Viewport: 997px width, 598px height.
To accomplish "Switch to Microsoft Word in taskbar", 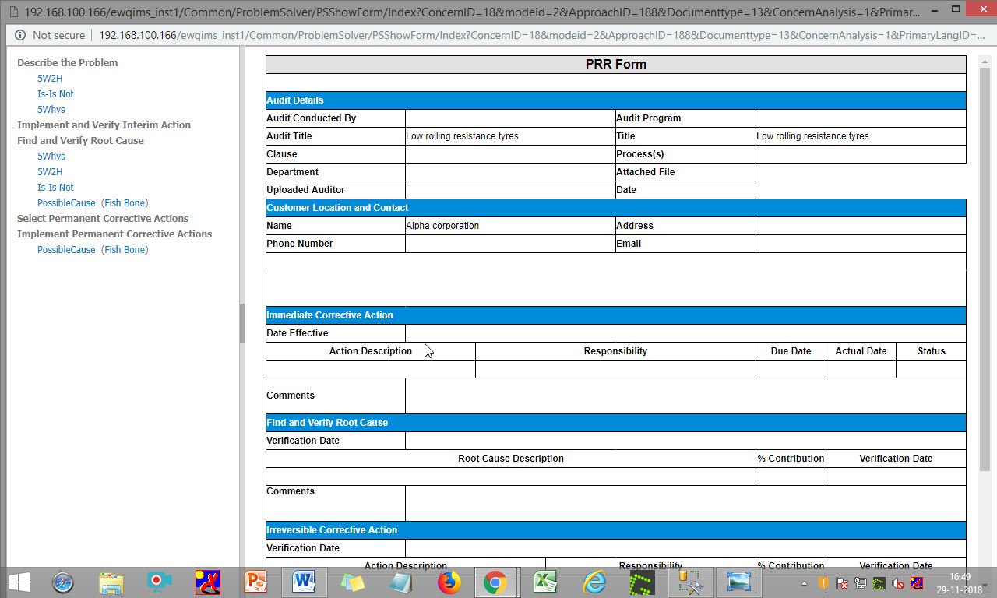I will [304, 582].
